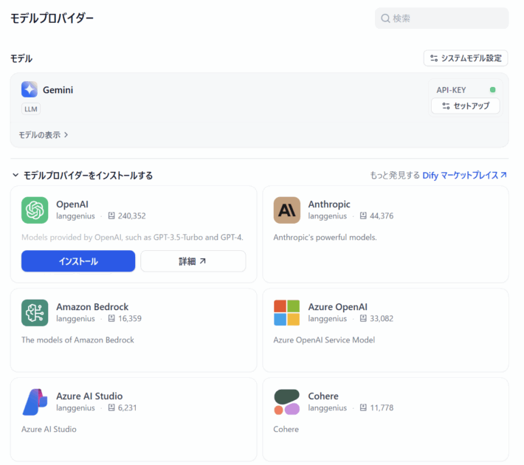This screenshot has height=465, width=524.
Task: Click the Amazon Bedrock logo icon
Action: (x=35, y=313)
